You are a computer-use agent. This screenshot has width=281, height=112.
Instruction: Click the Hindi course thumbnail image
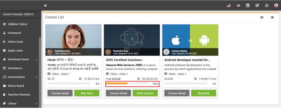pyautogui.click(x=73, y=40)
